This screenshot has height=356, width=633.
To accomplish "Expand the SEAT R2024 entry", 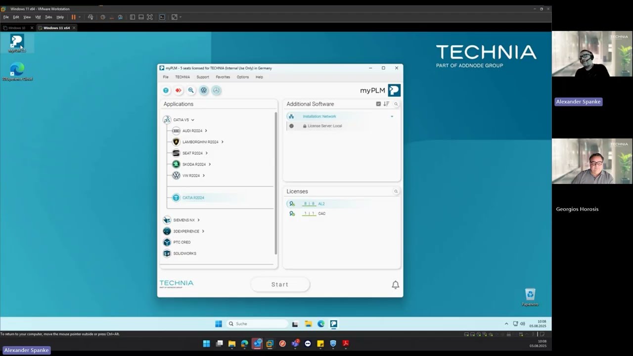I will (206, 153).
